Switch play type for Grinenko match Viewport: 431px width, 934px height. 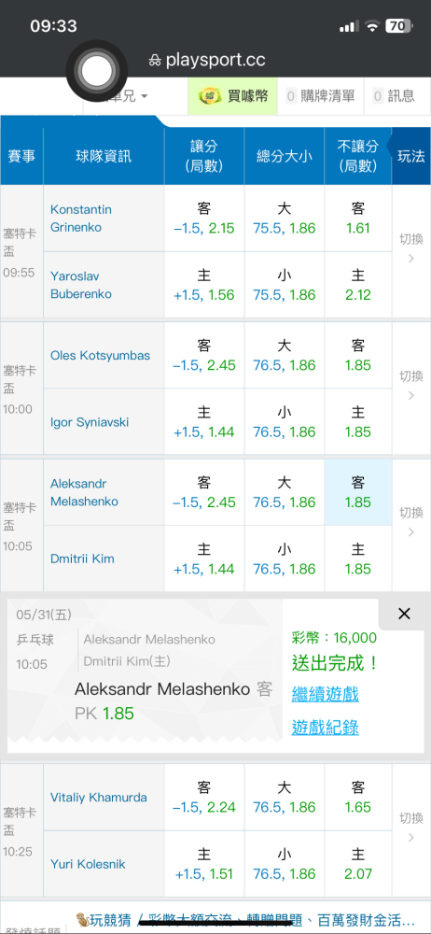(411, 249)
